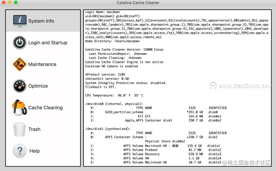Click the Trash bin icon
276x171 pixels.
tap(20, 129)
